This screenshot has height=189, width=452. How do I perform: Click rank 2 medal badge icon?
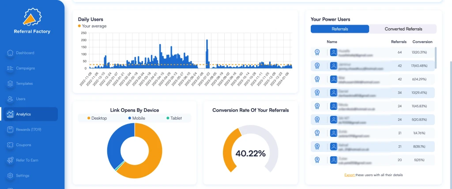[317, 66]
